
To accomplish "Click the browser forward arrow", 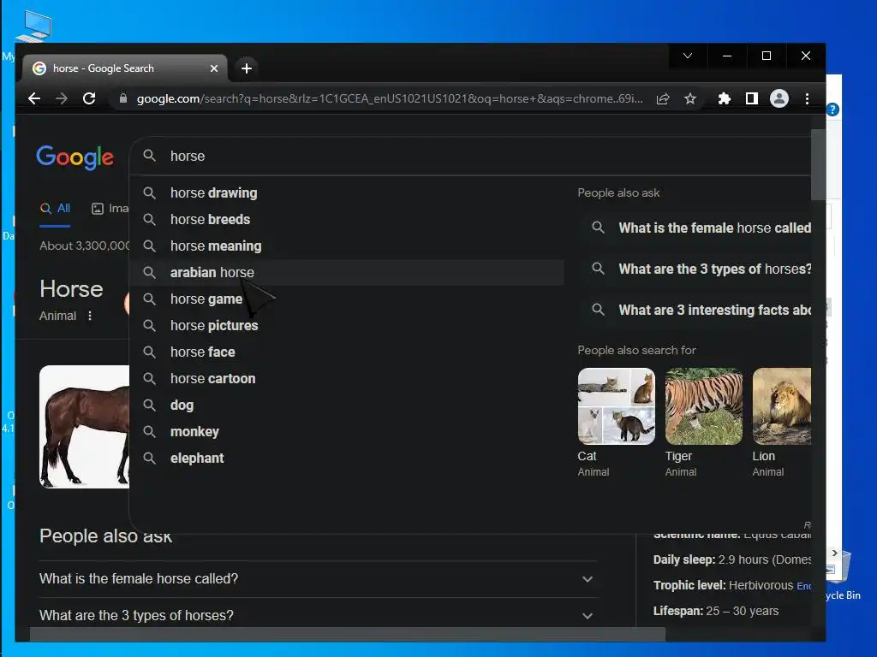I will click(x=62, y=99).
